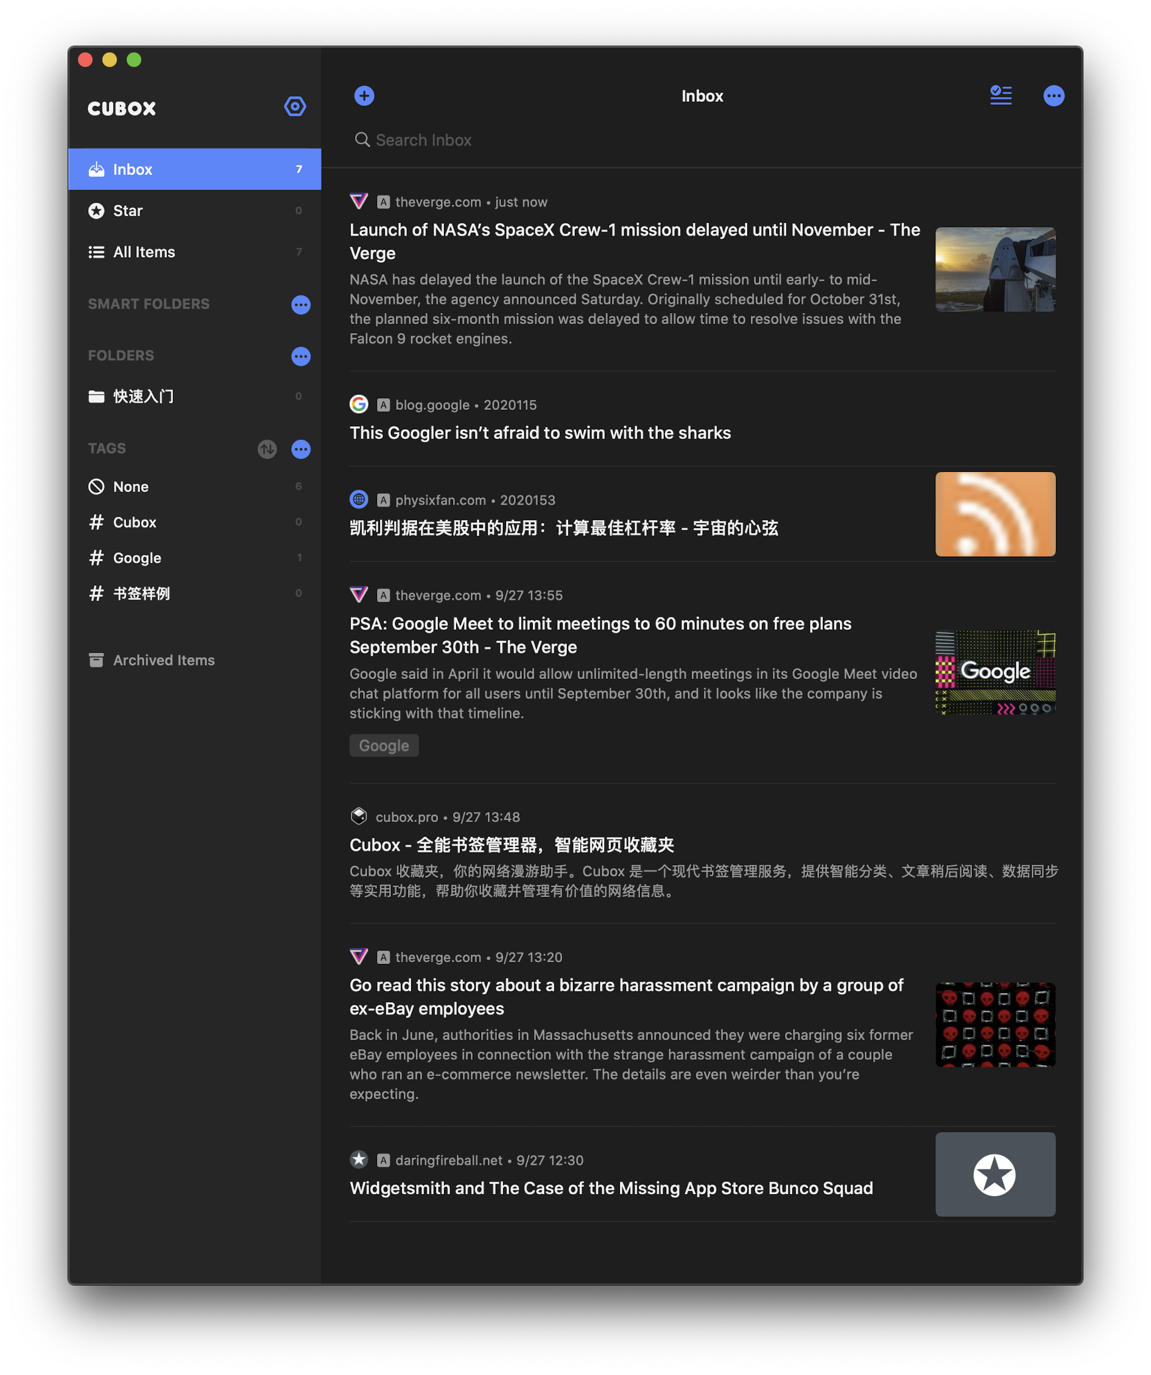This screenshot has height=1375, width=1151.
Task: Filter by the 书签样例 tag
Action: click(194, 593)
